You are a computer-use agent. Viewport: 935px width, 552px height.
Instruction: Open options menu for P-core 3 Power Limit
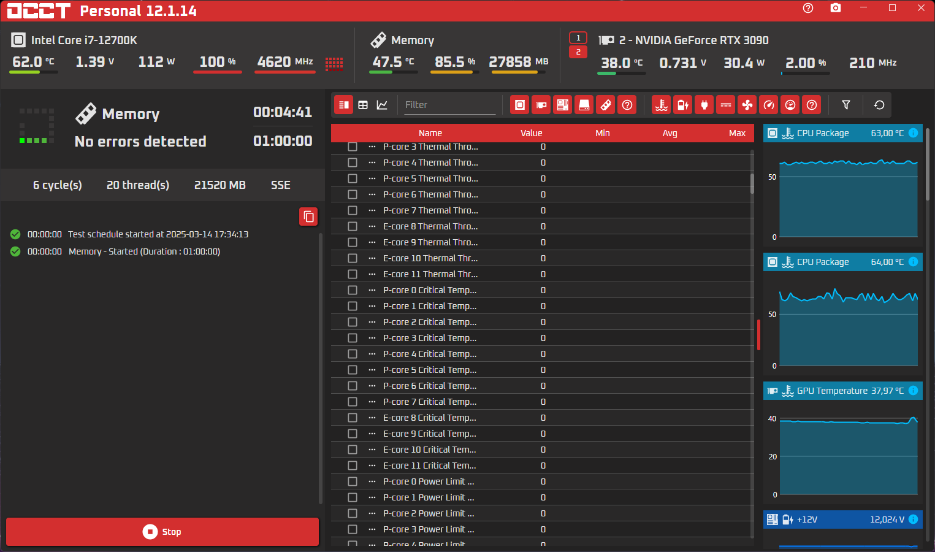[372, 529]
